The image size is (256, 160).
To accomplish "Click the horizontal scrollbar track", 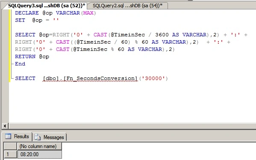I will pos(132,126).
